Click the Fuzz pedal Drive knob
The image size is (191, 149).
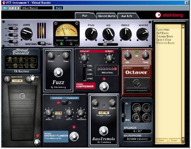(x=51, y=55)
